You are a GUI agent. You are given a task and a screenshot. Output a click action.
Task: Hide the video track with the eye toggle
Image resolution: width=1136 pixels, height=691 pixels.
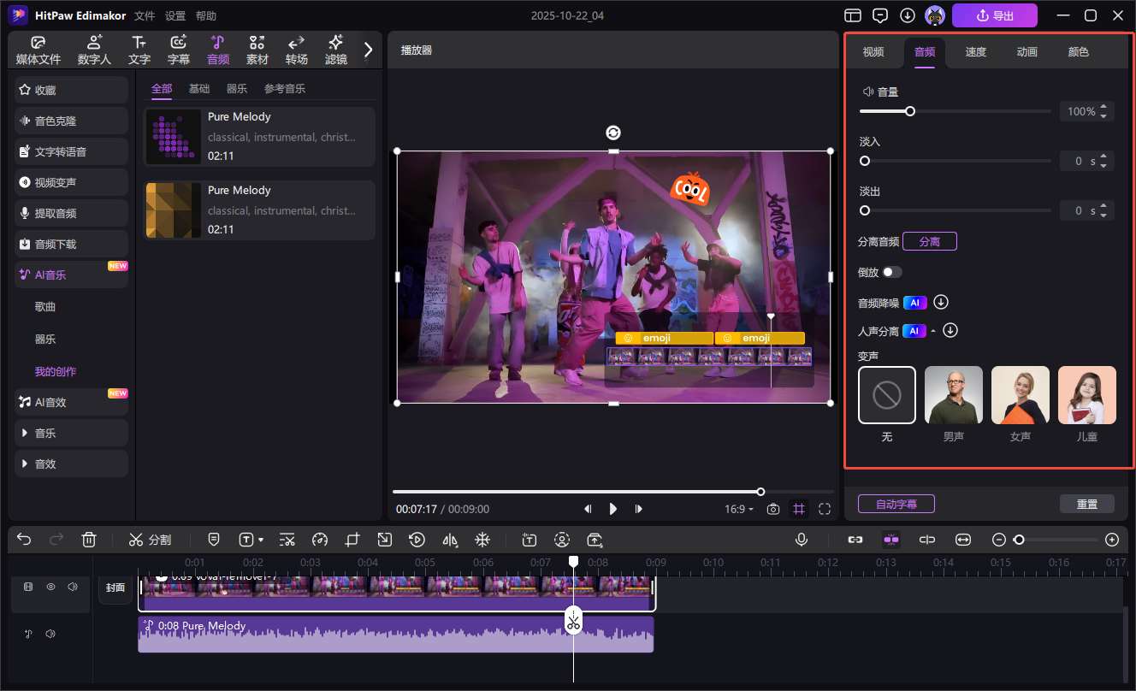pyautogui.click(x=50, y=587)
